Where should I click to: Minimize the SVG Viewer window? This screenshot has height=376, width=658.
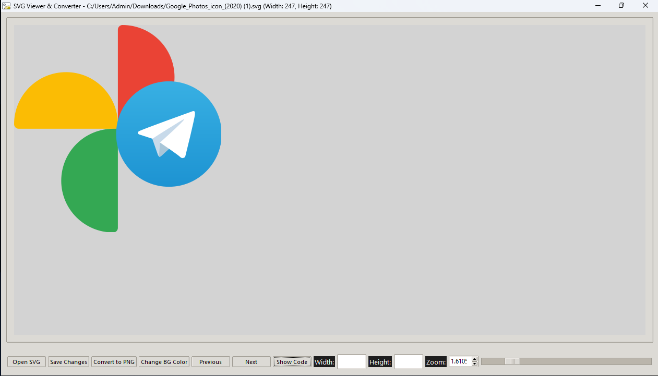tap(597, 6)
